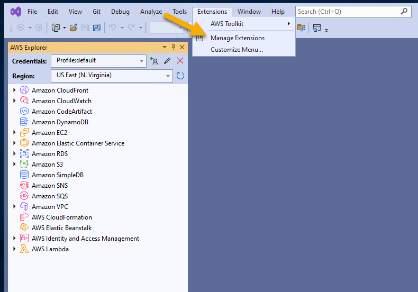Choose Manage Extensions
The image size is (418, 292).
click(x=244, y=38)
